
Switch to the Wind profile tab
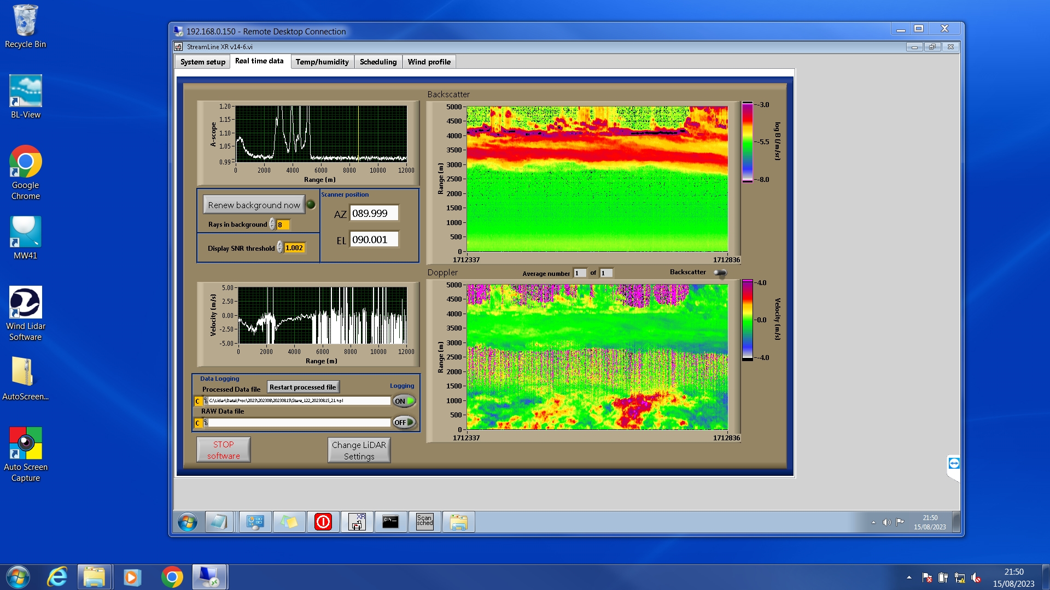coord(429,62)
